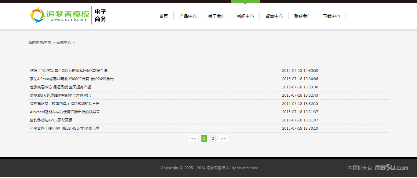417x178 pixels.
Task: Open 爱尔威S系列思维车 comparison article
Action: (x=60, y=95)
